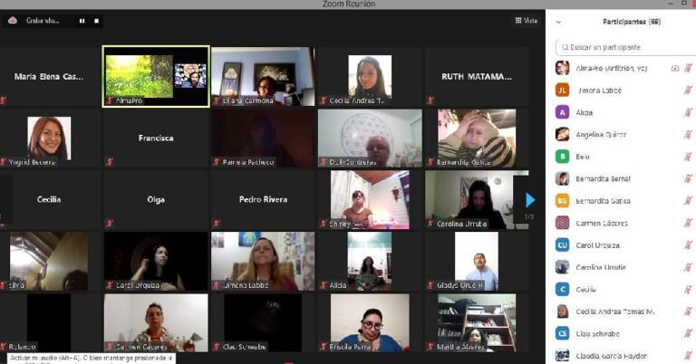Go to next page of video gallery

tap(530, 199)
